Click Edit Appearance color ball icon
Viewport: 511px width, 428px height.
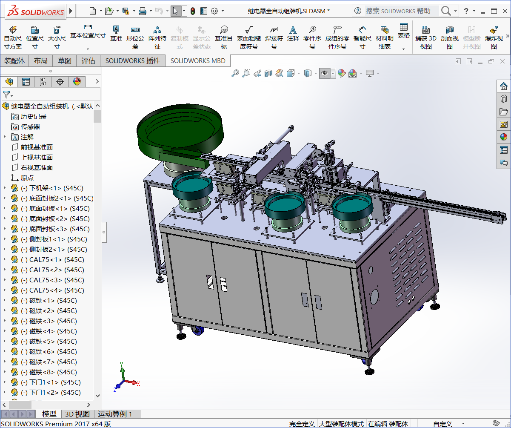[x=342, y=73]
